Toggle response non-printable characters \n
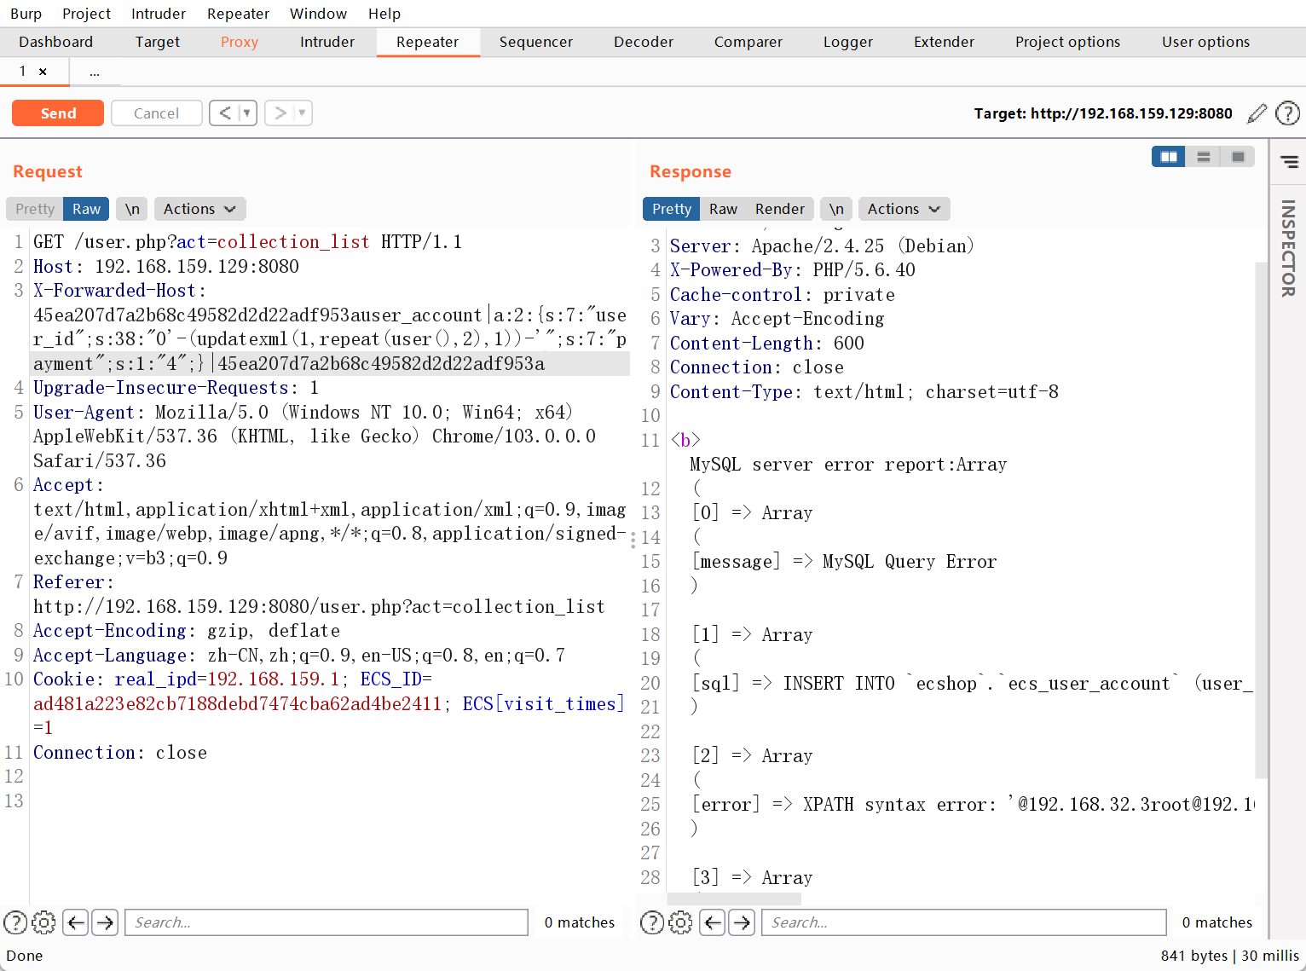This screenshot has width=1306, height=971. (836, 209)
